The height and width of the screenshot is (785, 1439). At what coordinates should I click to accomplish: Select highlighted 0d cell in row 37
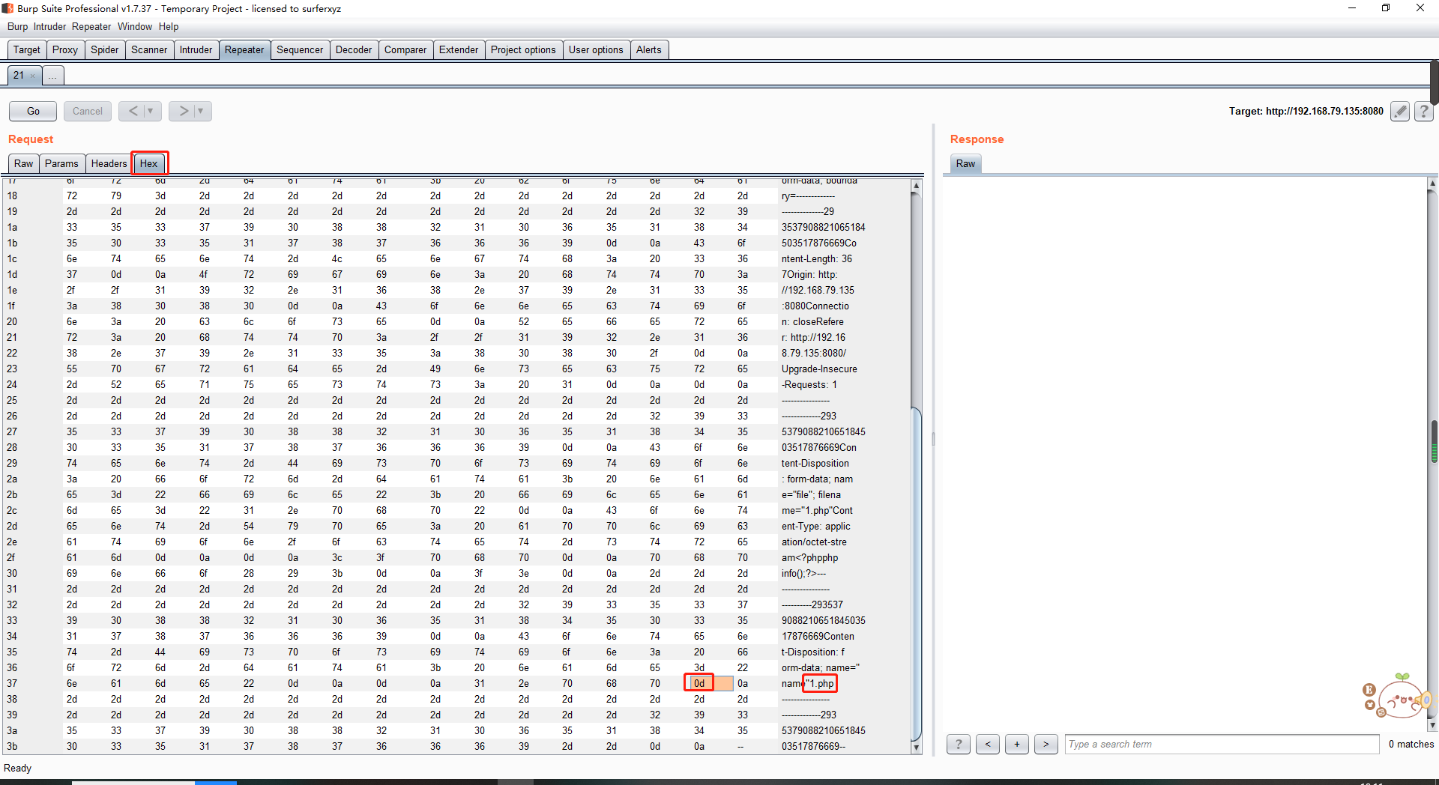pos(699,683)
